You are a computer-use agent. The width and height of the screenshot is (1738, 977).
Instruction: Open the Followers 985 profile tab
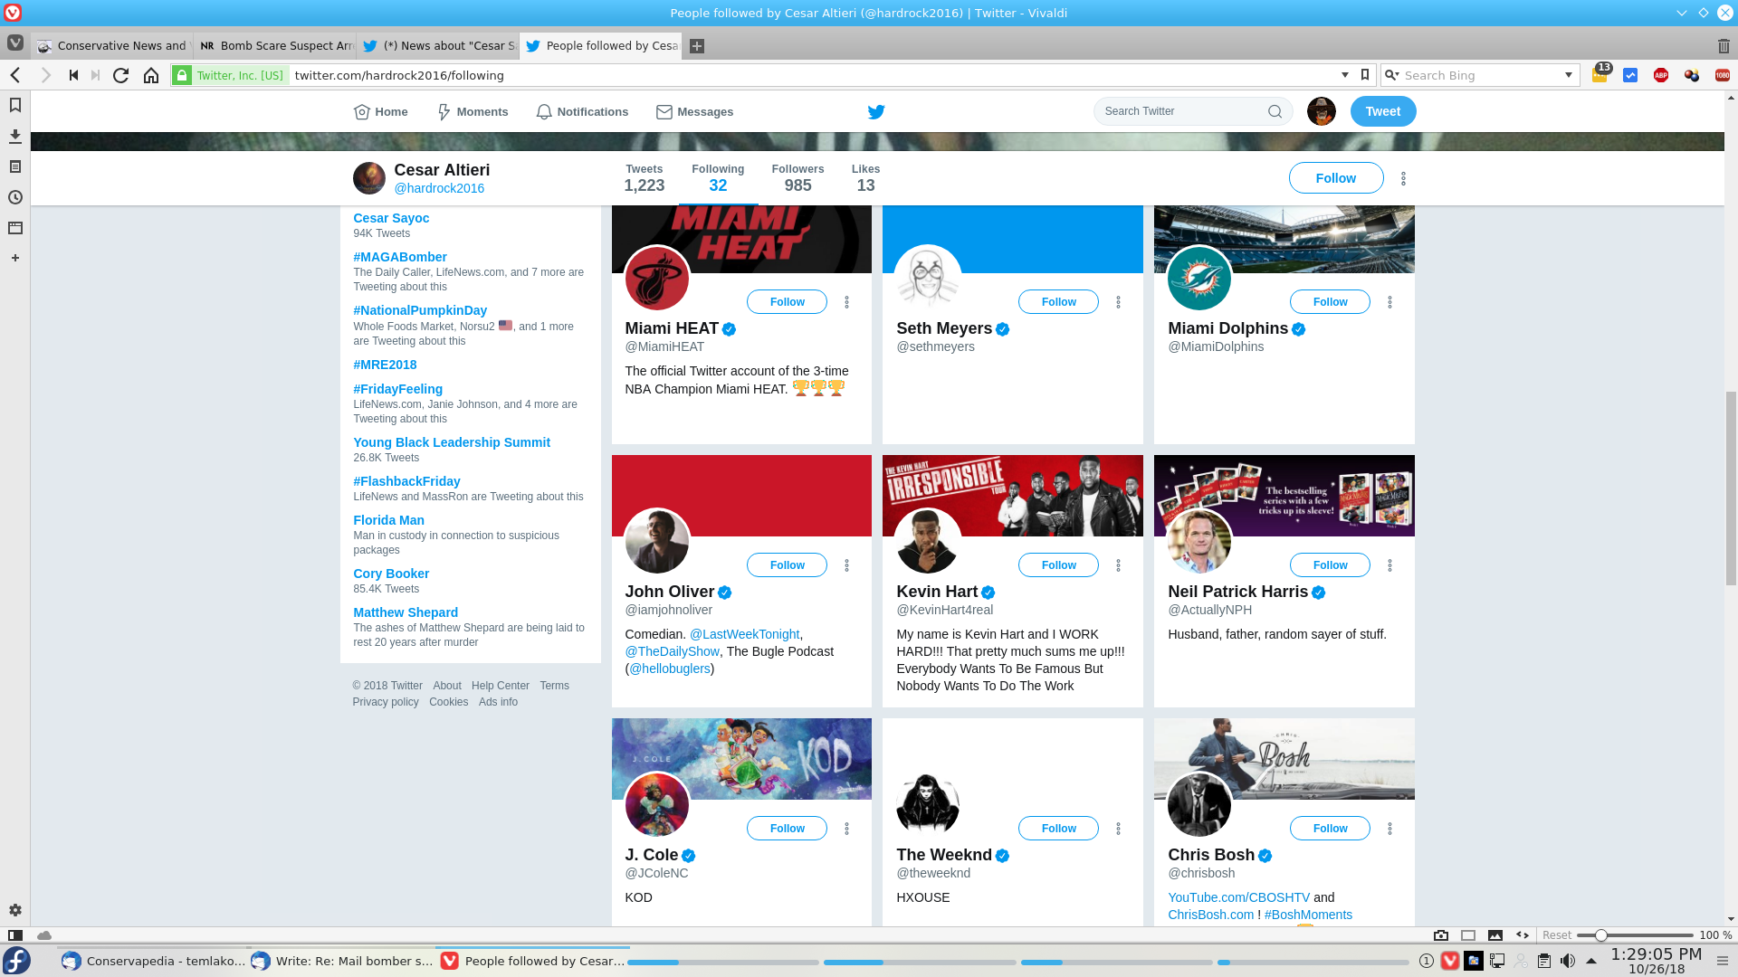coord(797,178)
